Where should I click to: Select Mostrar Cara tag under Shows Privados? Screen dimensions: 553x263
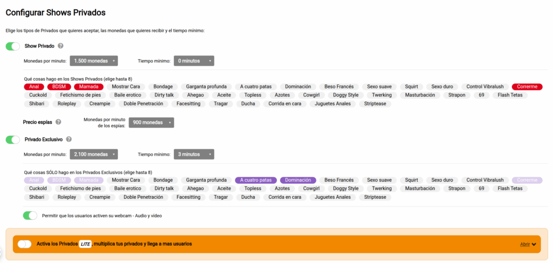pos(127,86)
